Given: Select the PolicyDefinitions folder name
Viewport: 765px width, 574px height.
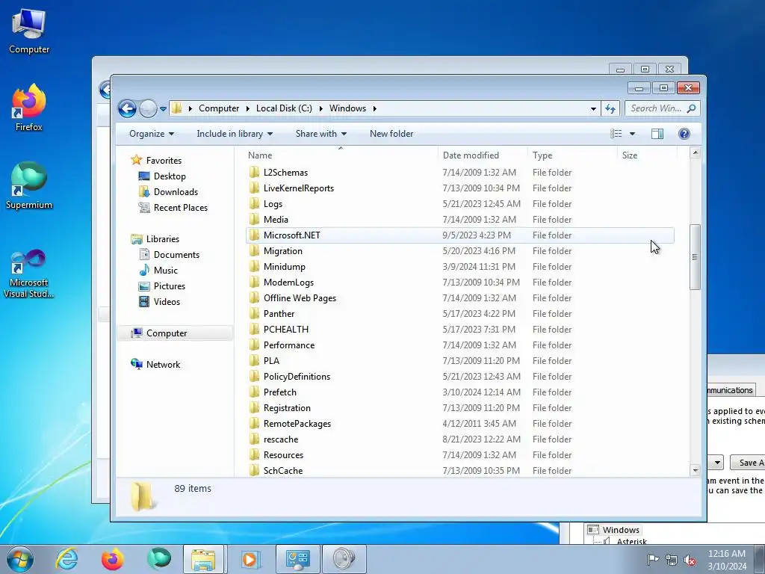Looking at the screenshot, I should (297, 377).
